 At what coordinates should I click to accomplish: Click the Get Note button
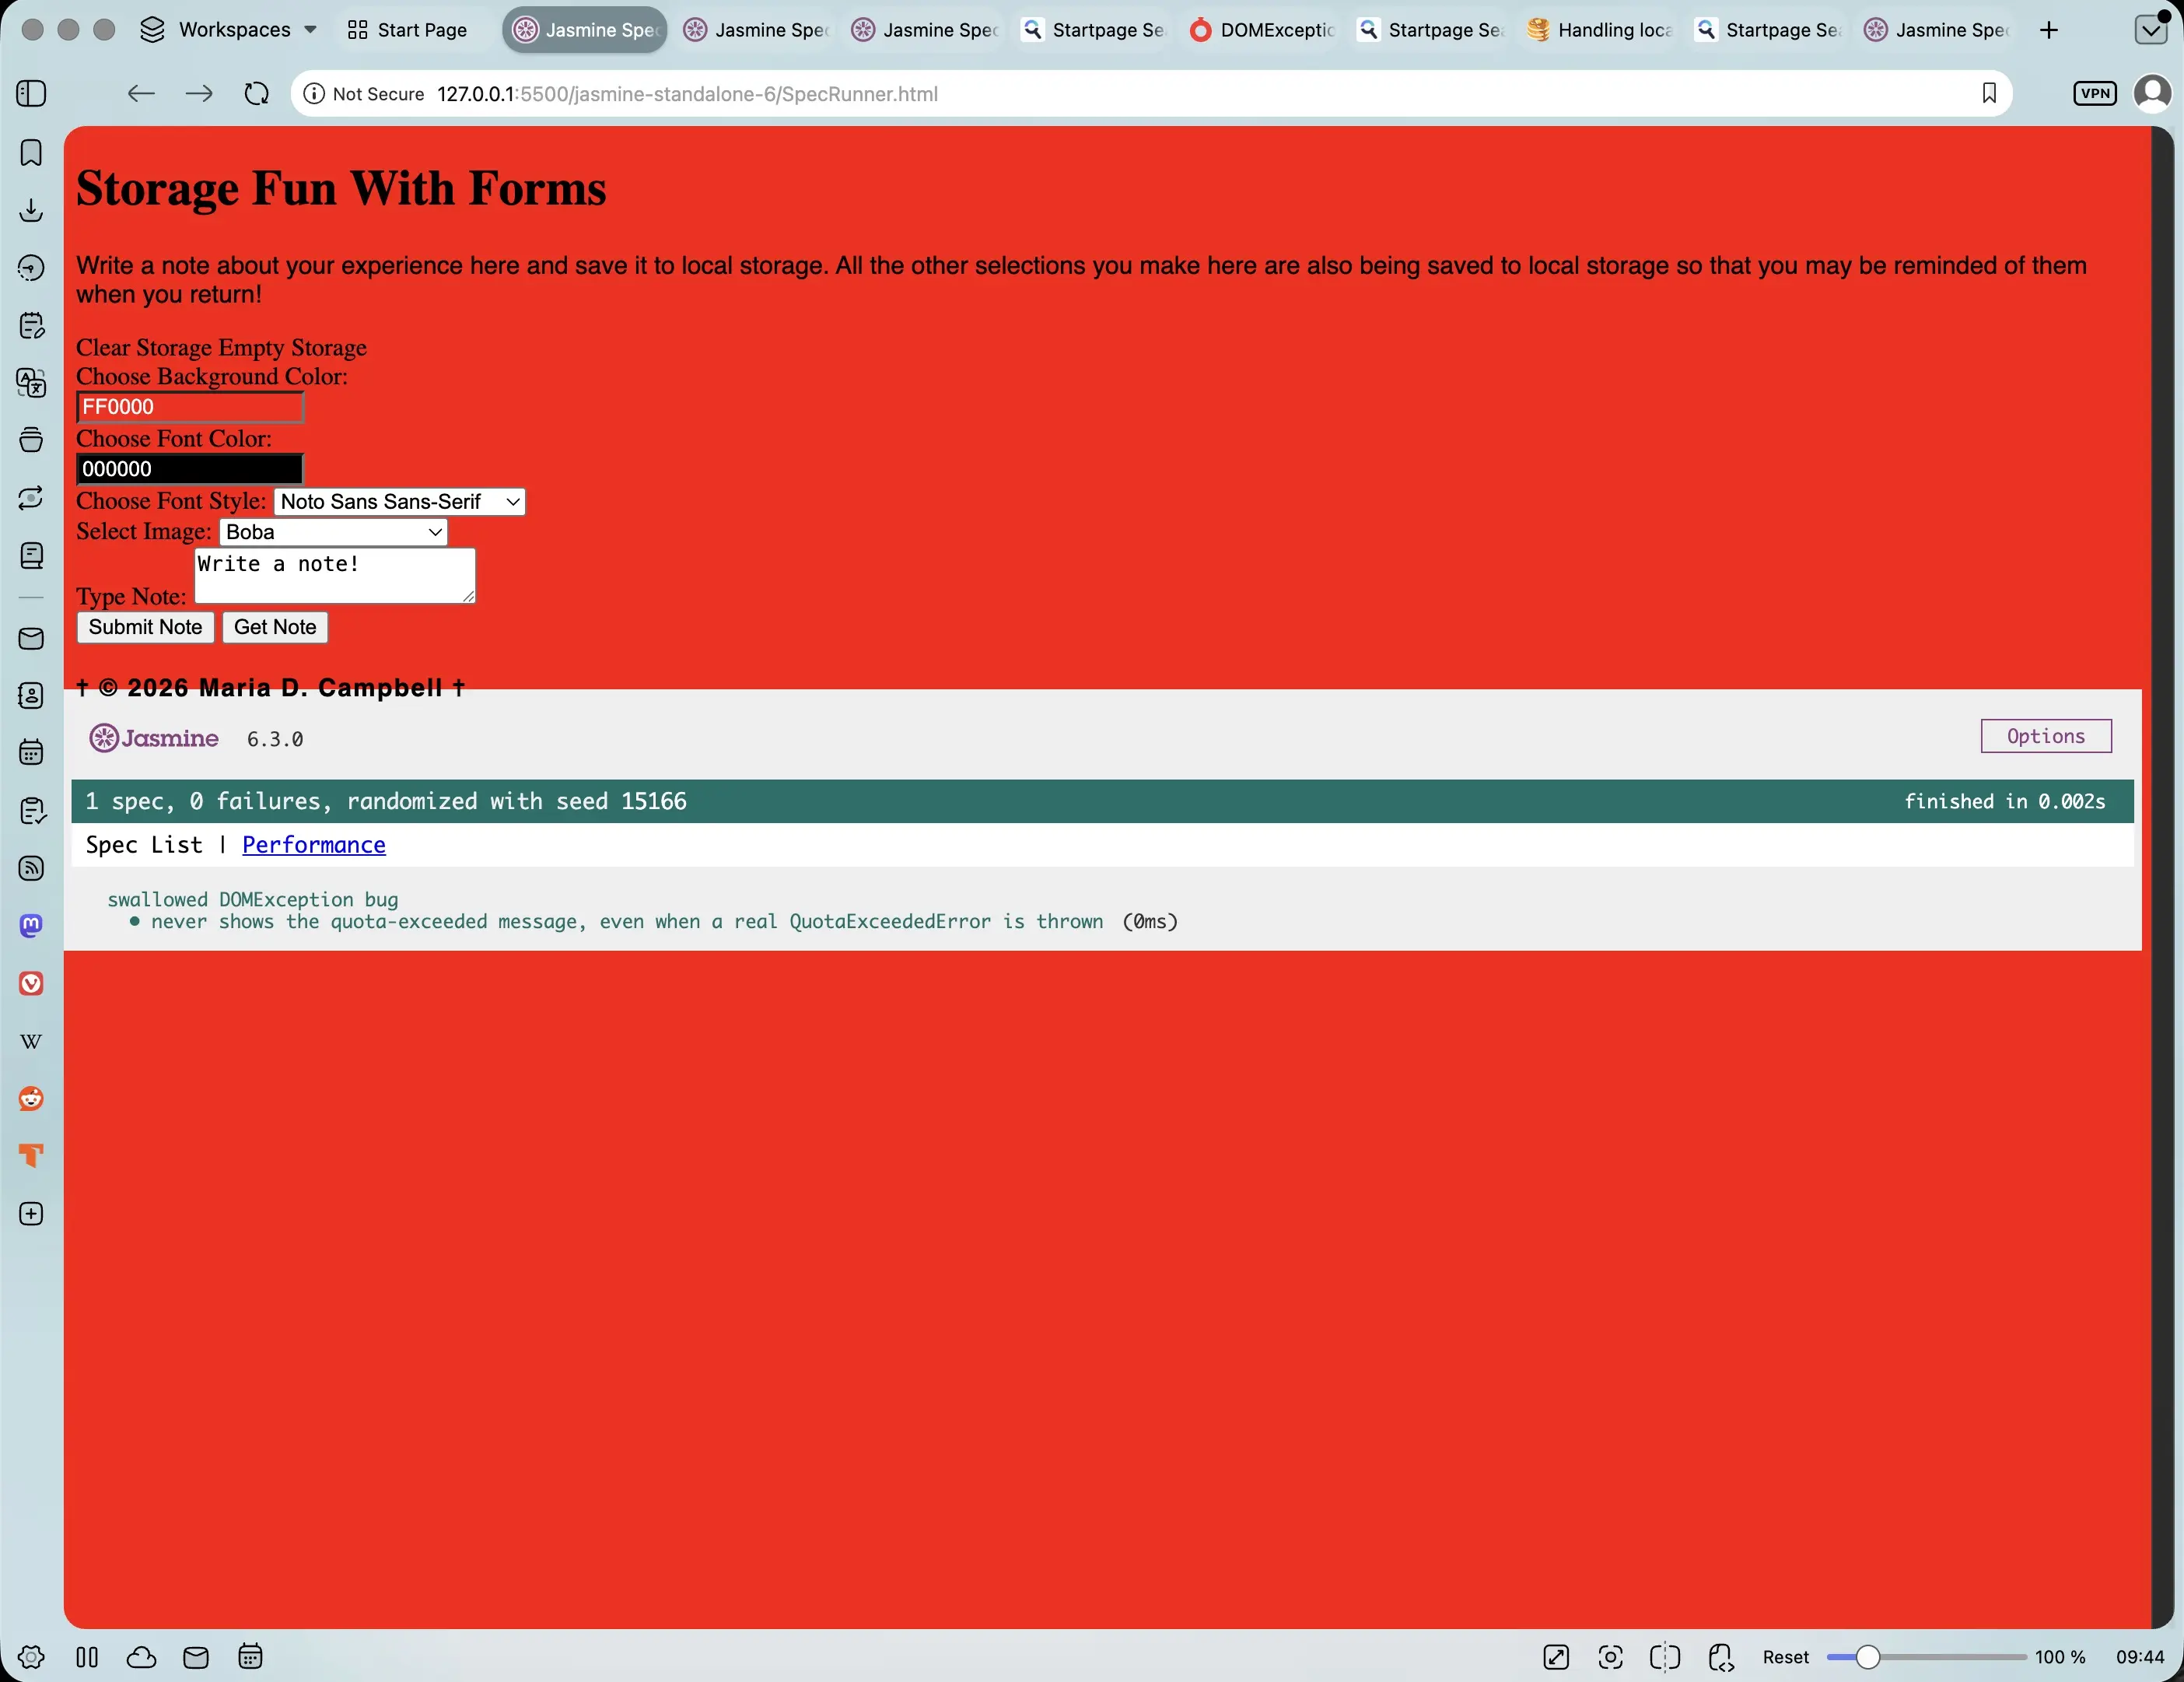tap(275, 627)
